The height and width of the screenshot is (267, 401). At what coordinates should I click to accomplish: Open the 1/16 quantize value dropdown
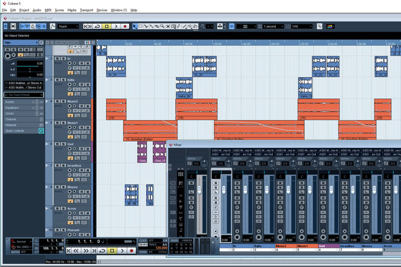[301, 27]
